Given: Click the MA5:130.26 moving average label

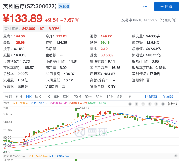Looking at the screenshot, I should (21, 103).
